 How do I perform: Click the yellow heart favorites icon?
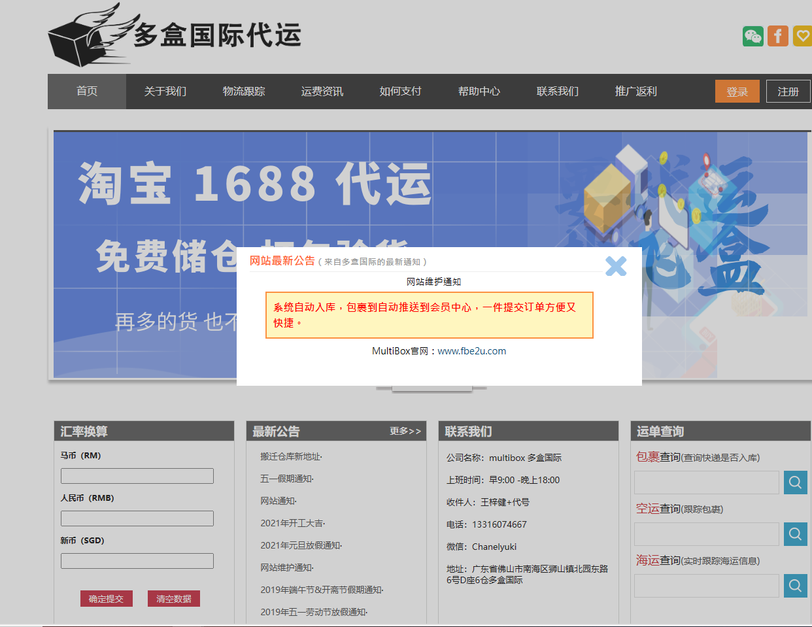tap(802, 36)
